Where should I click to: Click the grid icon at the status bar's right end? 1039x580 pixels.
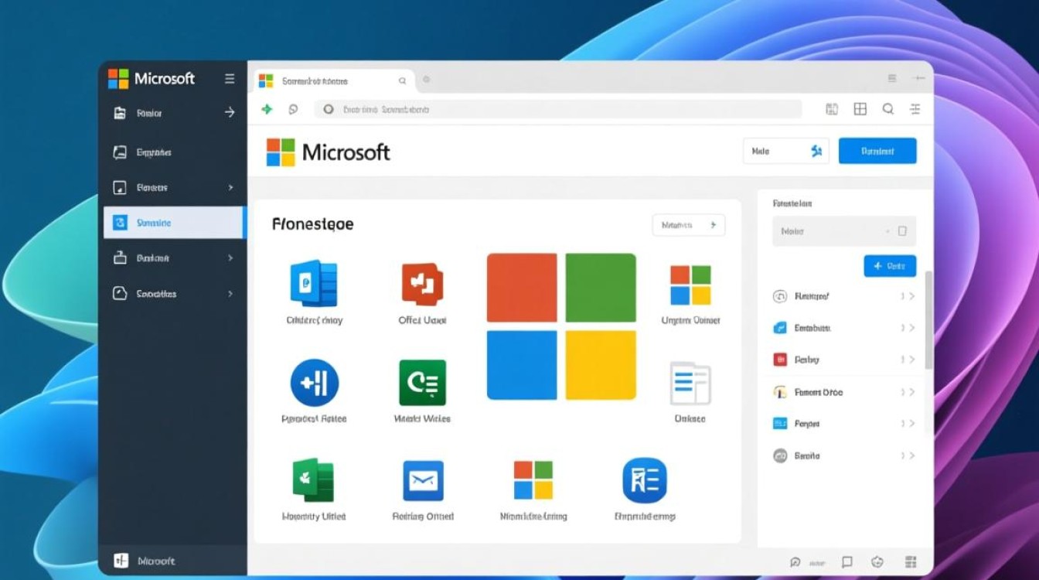coord(910,562)
